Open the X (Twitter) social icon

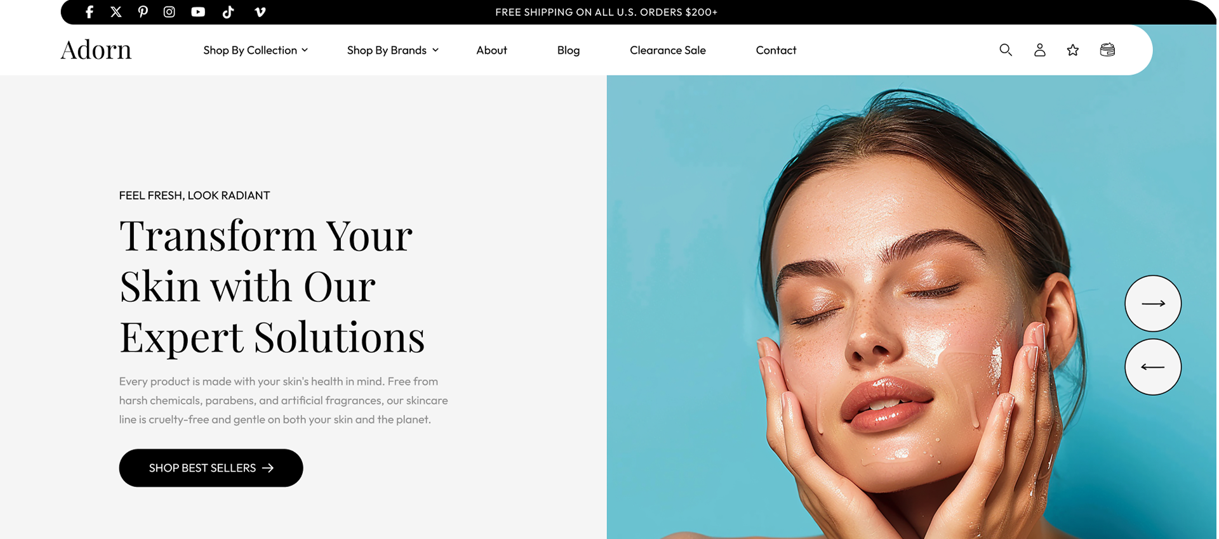point(116,12)
